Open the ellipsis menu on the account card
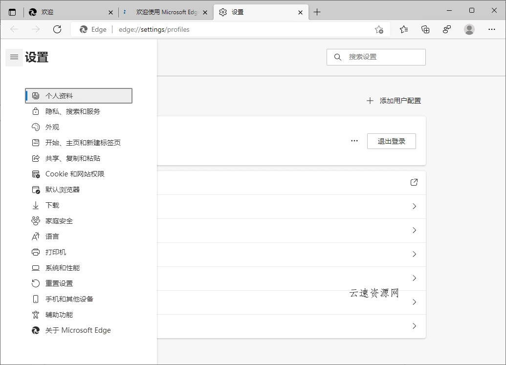 (x=354, y=141)
